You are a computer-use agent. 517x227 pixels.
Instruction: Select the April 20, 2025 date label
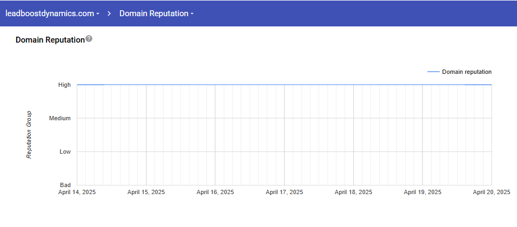(x=491, y=192)
